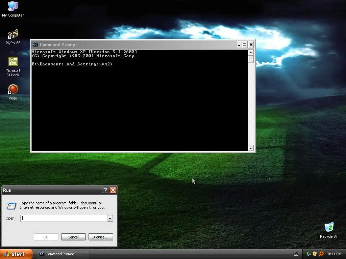Click the Command Prompt scrollbar thumb
The width and height of the screenshot is (346, 259).
pos(251,59)
